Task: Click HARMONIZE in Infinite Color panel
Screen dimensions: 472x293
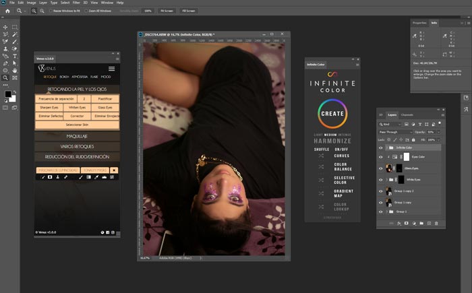Action: tap(332, 141)
